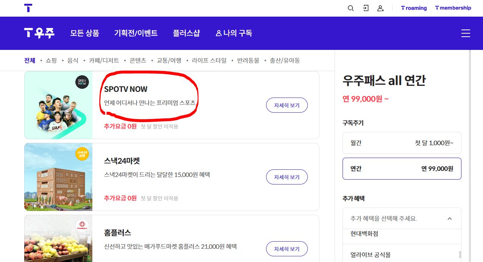Click 자세히 보기 for SPOTV NOW
This screenshot has width=483, height=262.
click(x=287, y=105)
